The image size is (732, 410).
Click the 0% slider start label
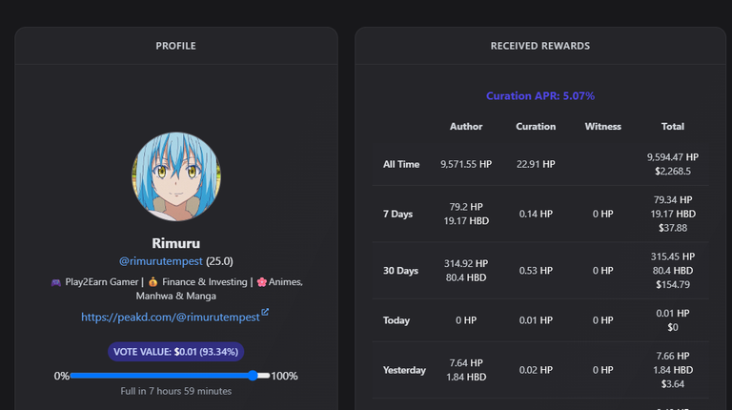pyautogui.click(x=62, y=376)
